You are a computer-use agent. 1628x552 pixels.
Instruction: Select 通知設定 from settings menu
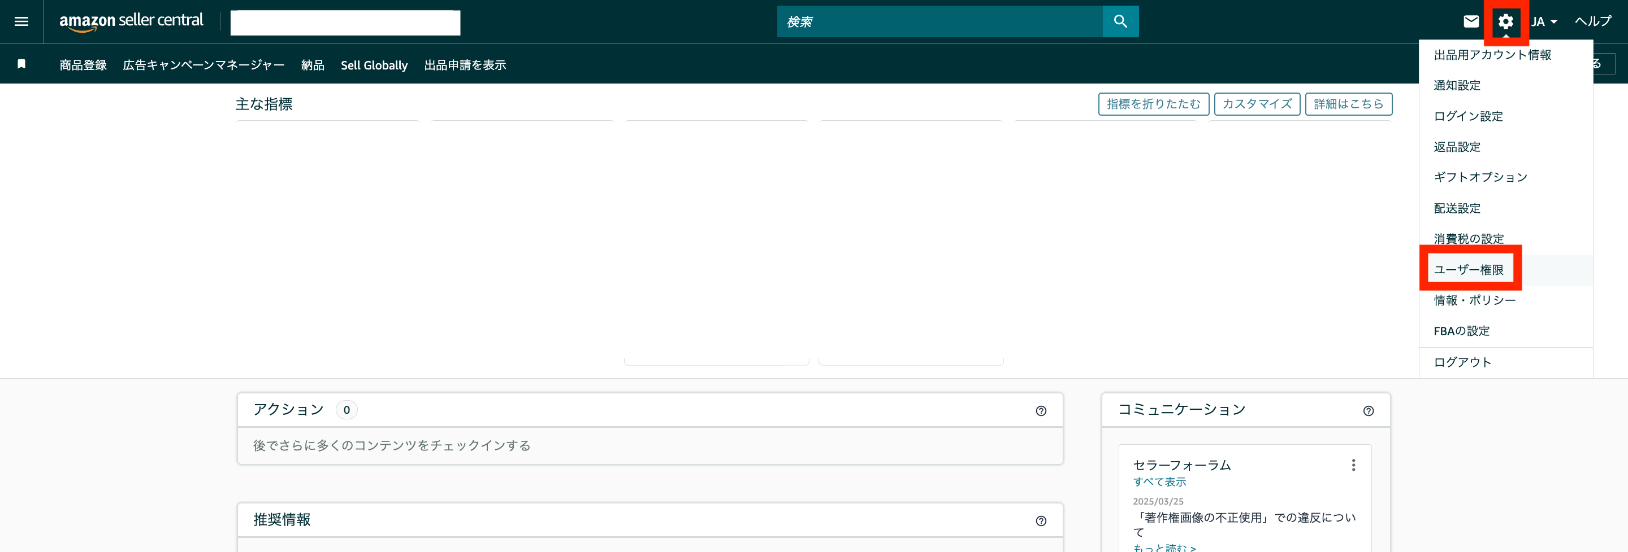pos(1505,85)
